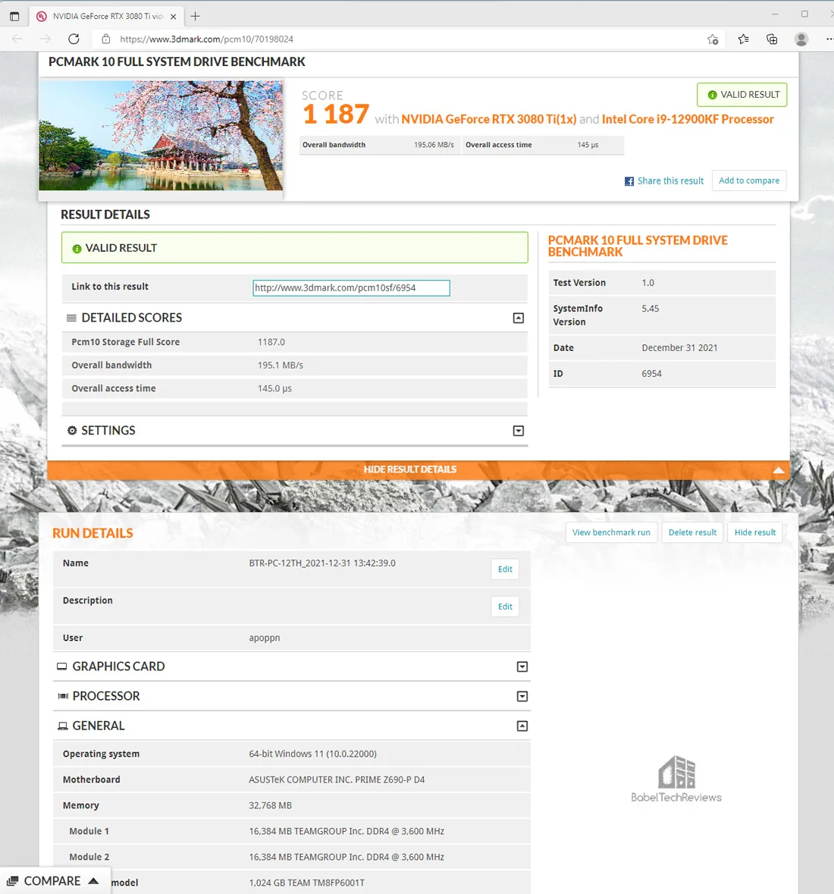Click the General laptop icon
The width and height of the screenshot is (834, 894).
(63, 726)
